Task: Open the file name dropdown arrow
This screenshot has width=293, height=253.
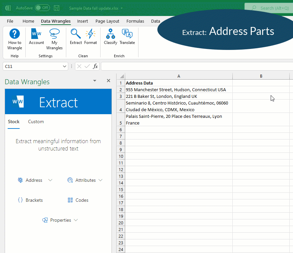Action: point(122,8)
